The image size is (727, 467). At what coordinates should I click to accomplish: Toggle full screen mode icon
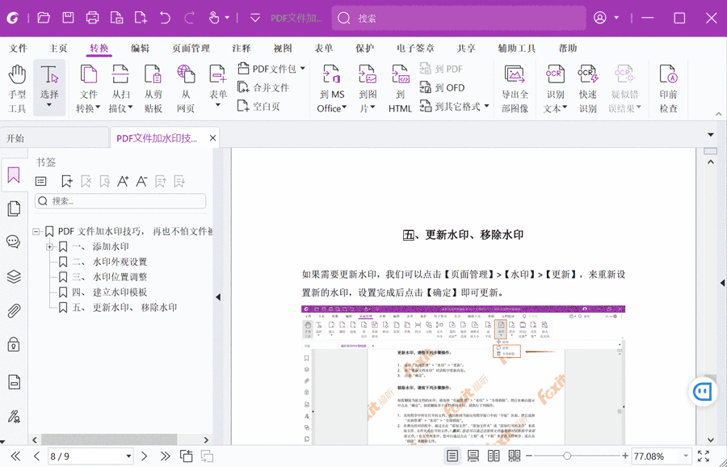tap(704, 456)
